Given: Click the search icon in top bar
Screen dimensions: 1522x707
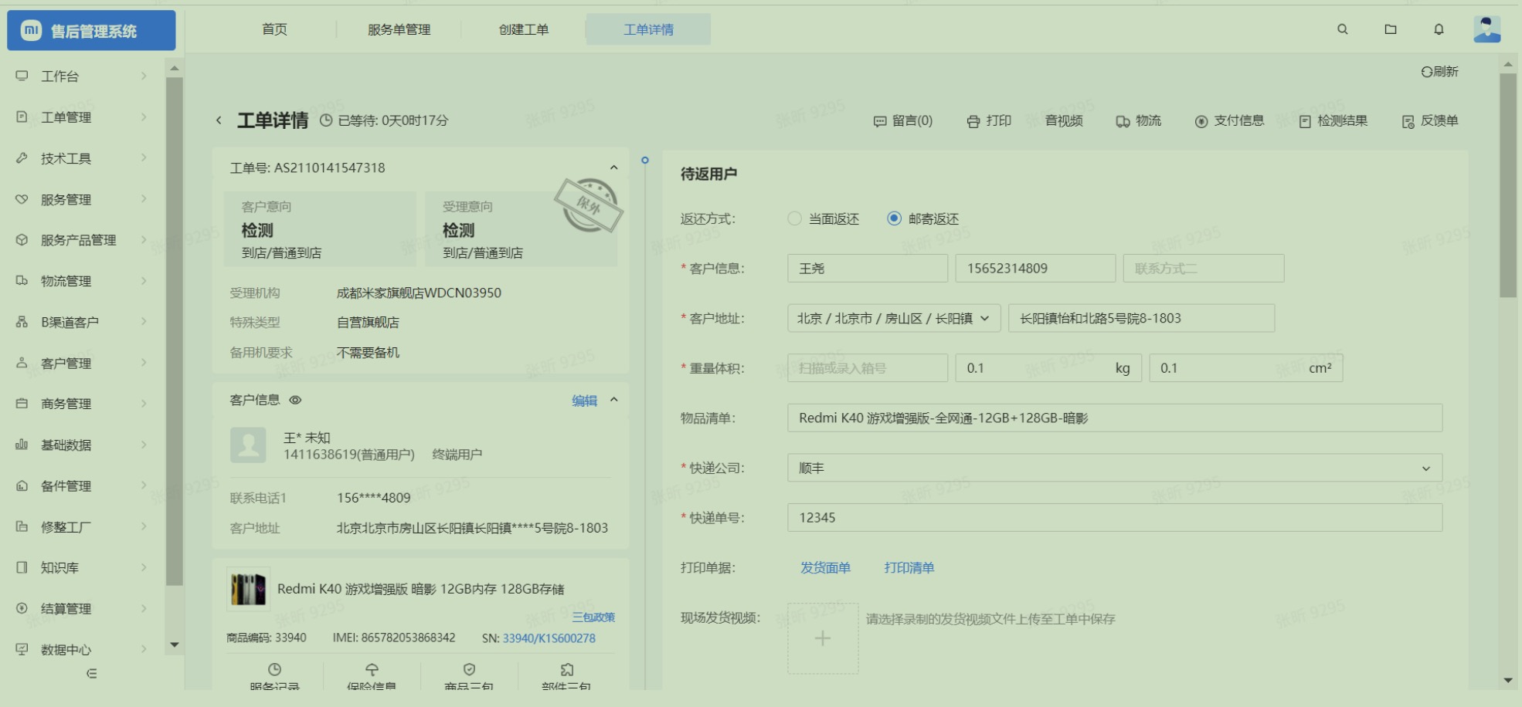Looking at the screenshot, I should click(1343, 29).
